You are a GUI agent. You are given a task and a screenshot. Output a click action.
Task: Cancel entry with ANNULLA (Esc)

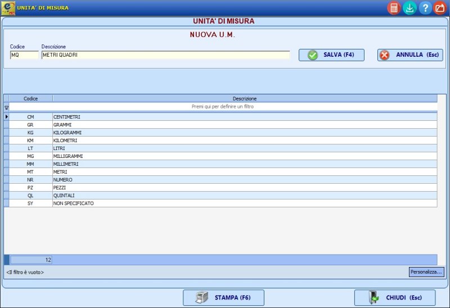pos(410,55)
